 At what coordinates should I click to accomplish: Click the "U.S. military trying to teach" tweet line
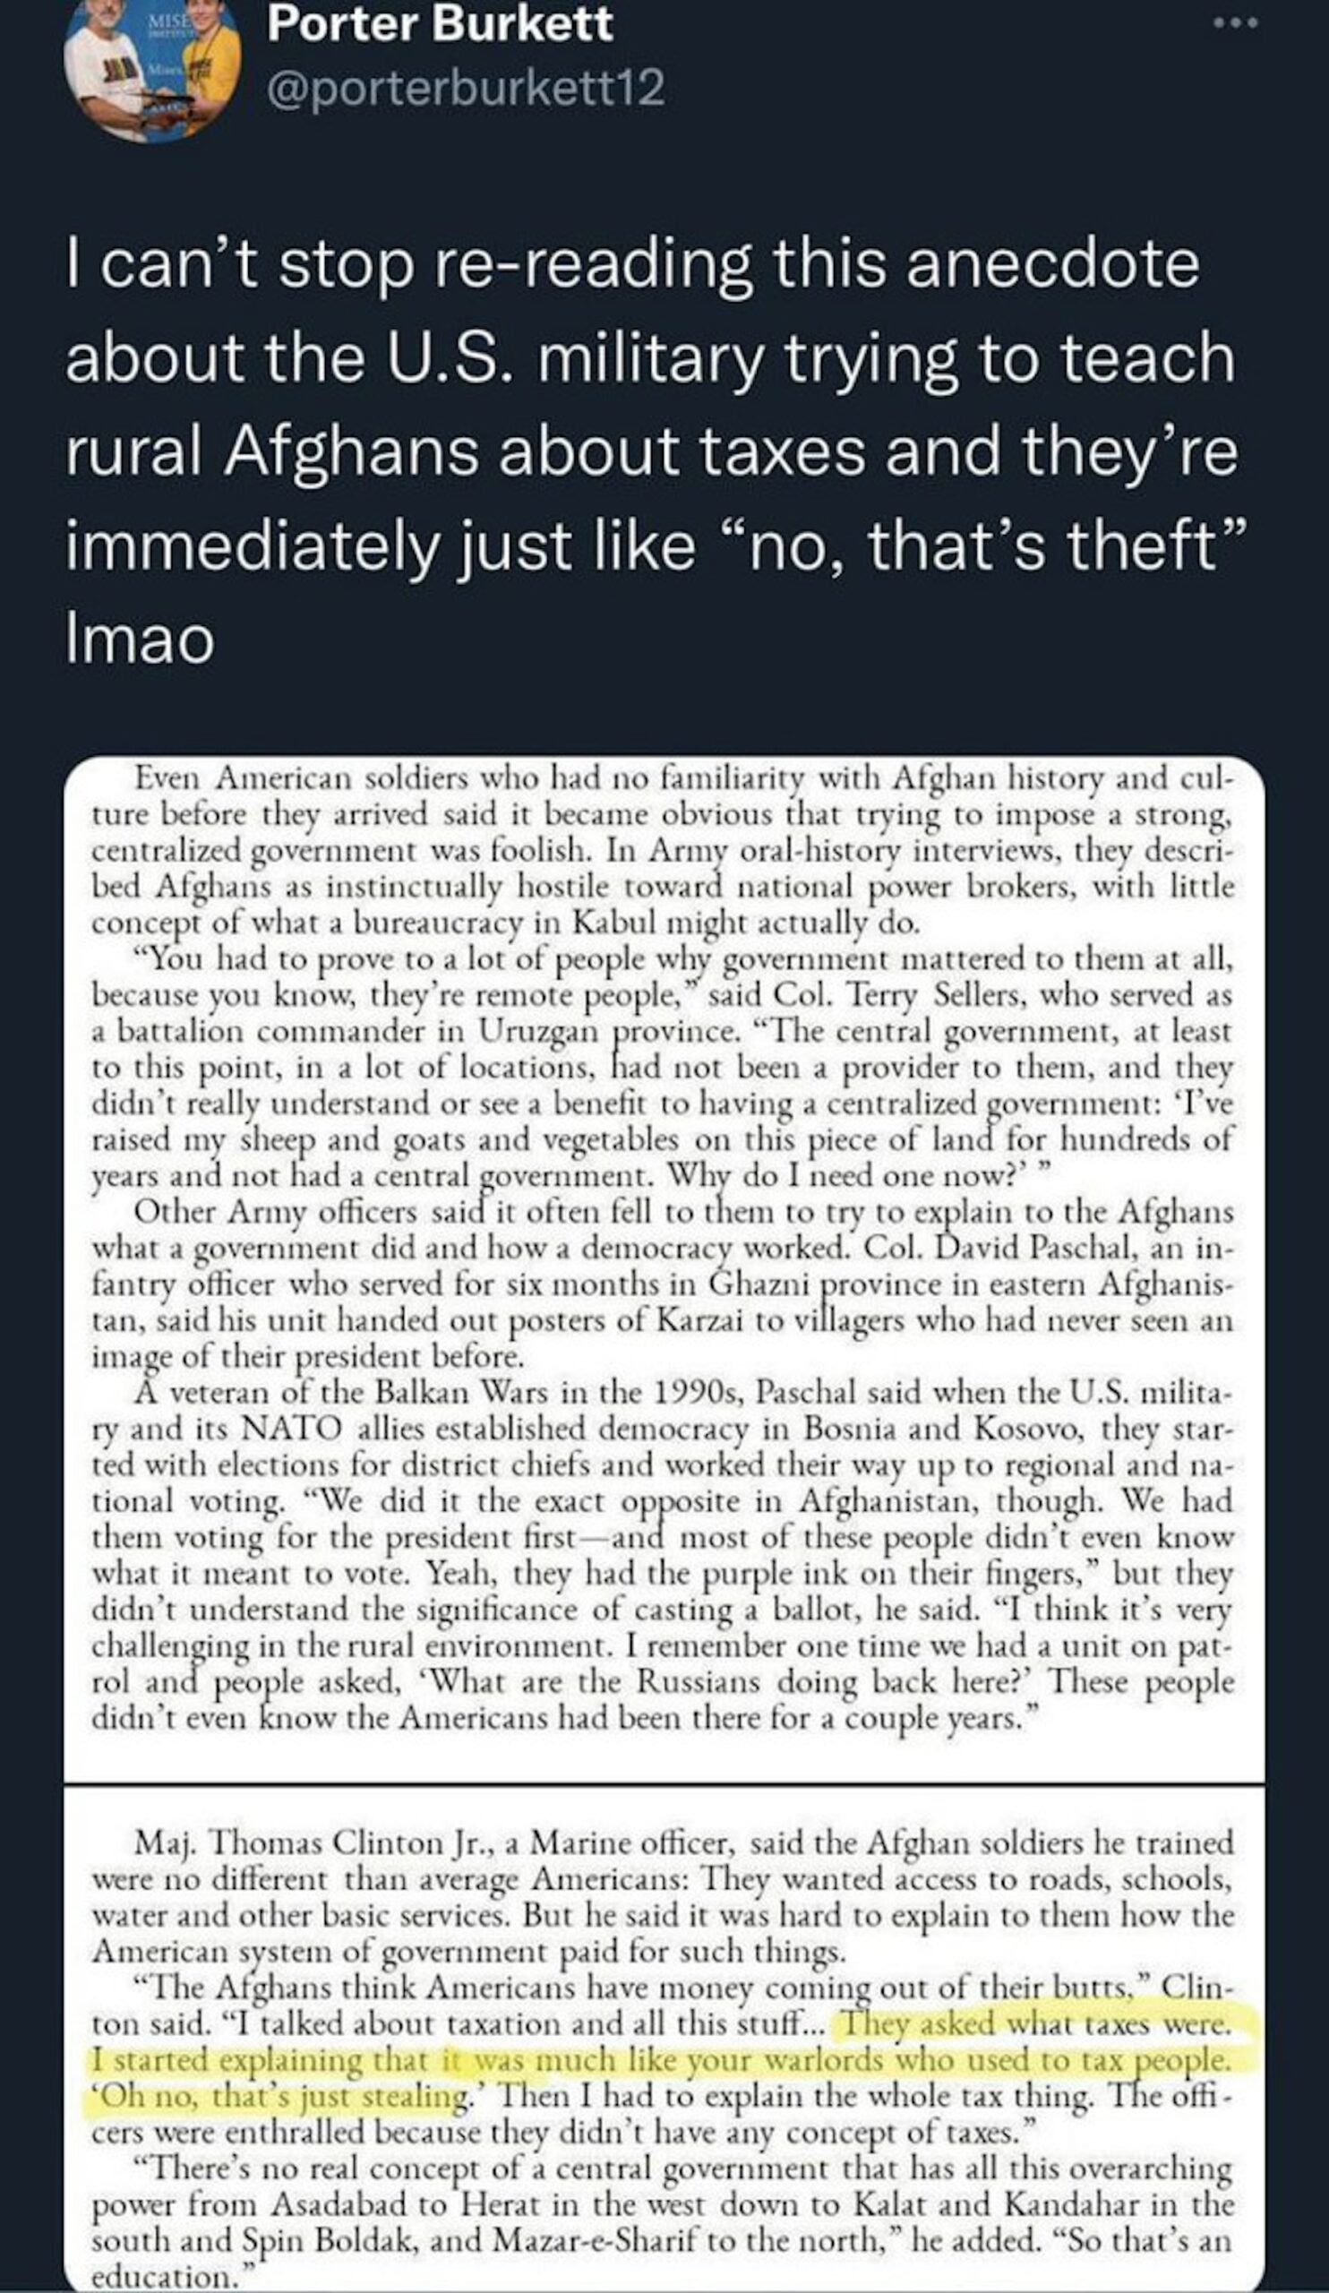(x=649, y=359)
